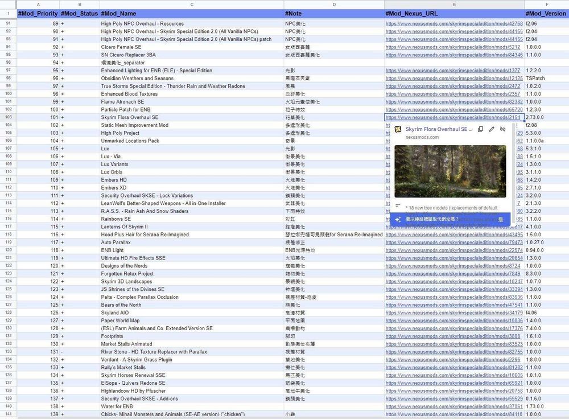Click the #Mod_Status header cell

79,13
